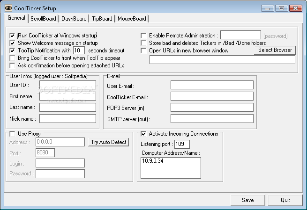Minimize the CoolTicker Setup window
Image resolution: width=307 pixels, height=210 pixels.
coord(267,8)
